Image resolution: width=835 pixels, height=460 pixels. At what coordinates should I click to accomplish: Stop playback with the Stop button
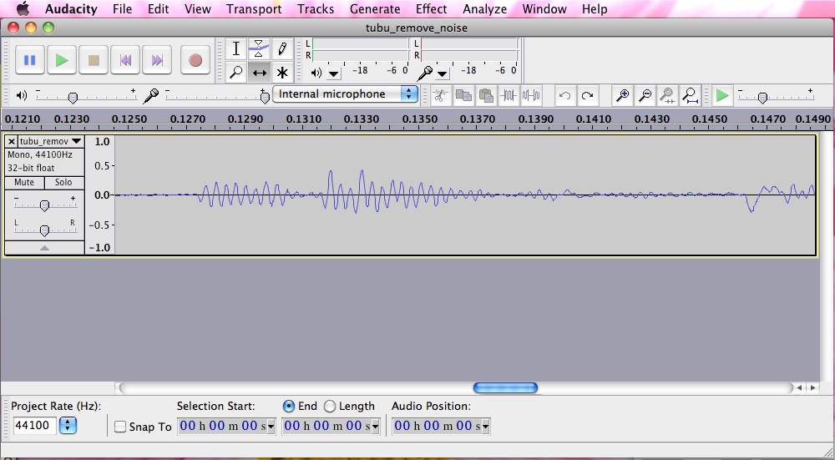[x=94, y=60]
